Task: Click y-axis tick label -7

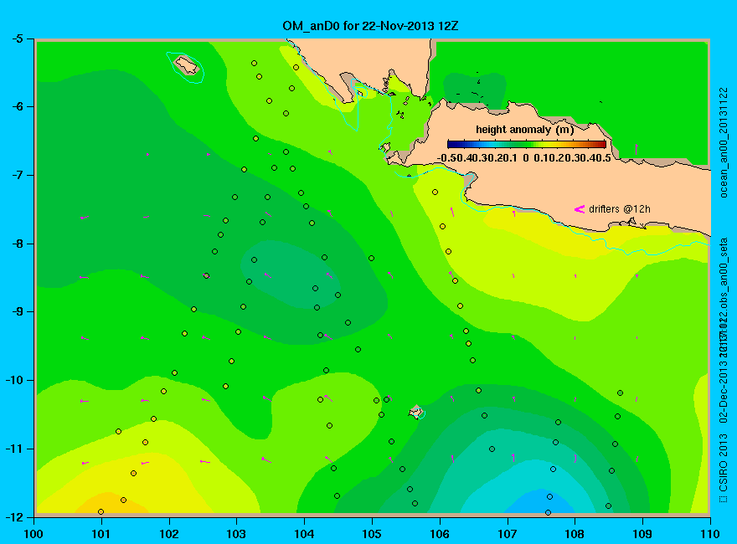Action: point(17,175)
